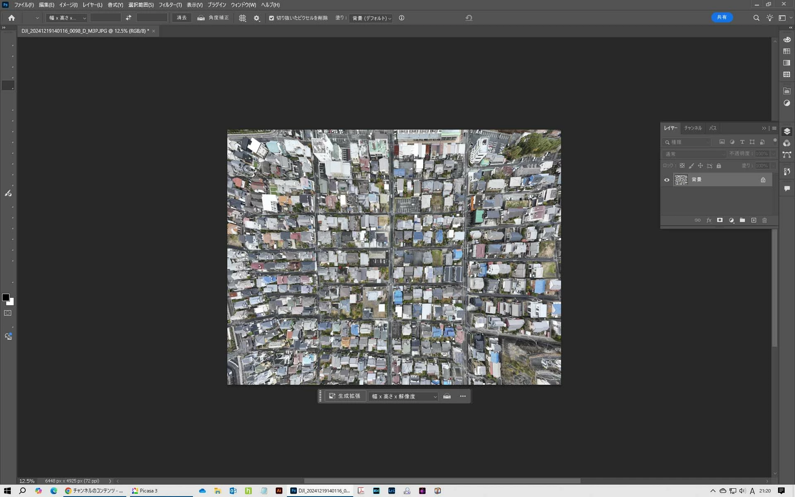
Task: Create new layer plus icon
Action: (754, 220)
